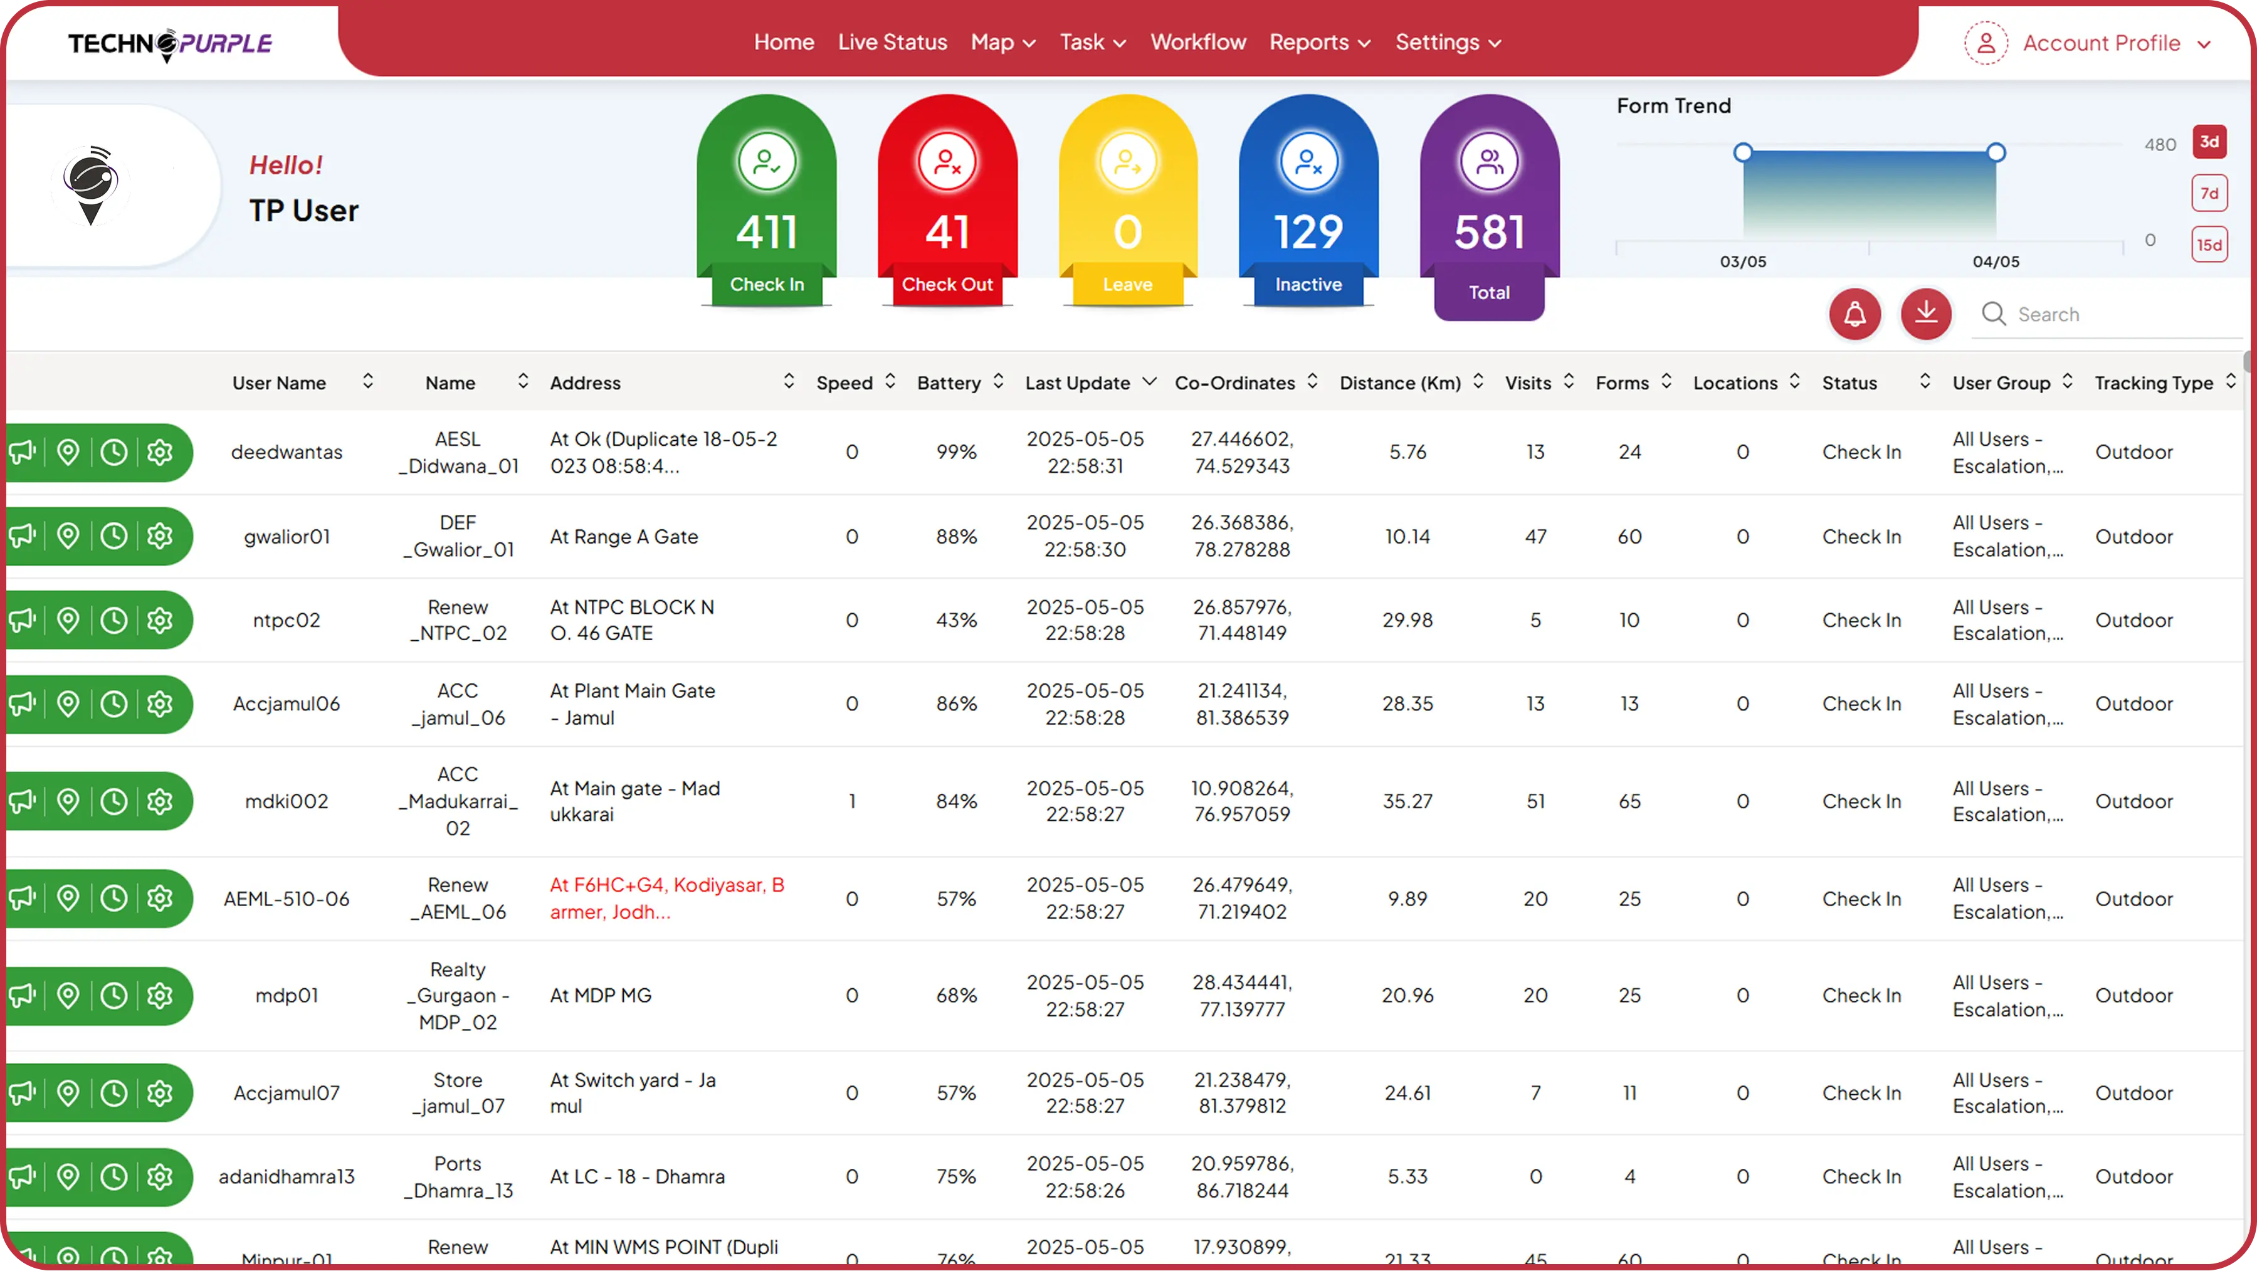2257x1271 pixels.
Task: Open settings gear for user Accjamul06
Action: (159, 704)
